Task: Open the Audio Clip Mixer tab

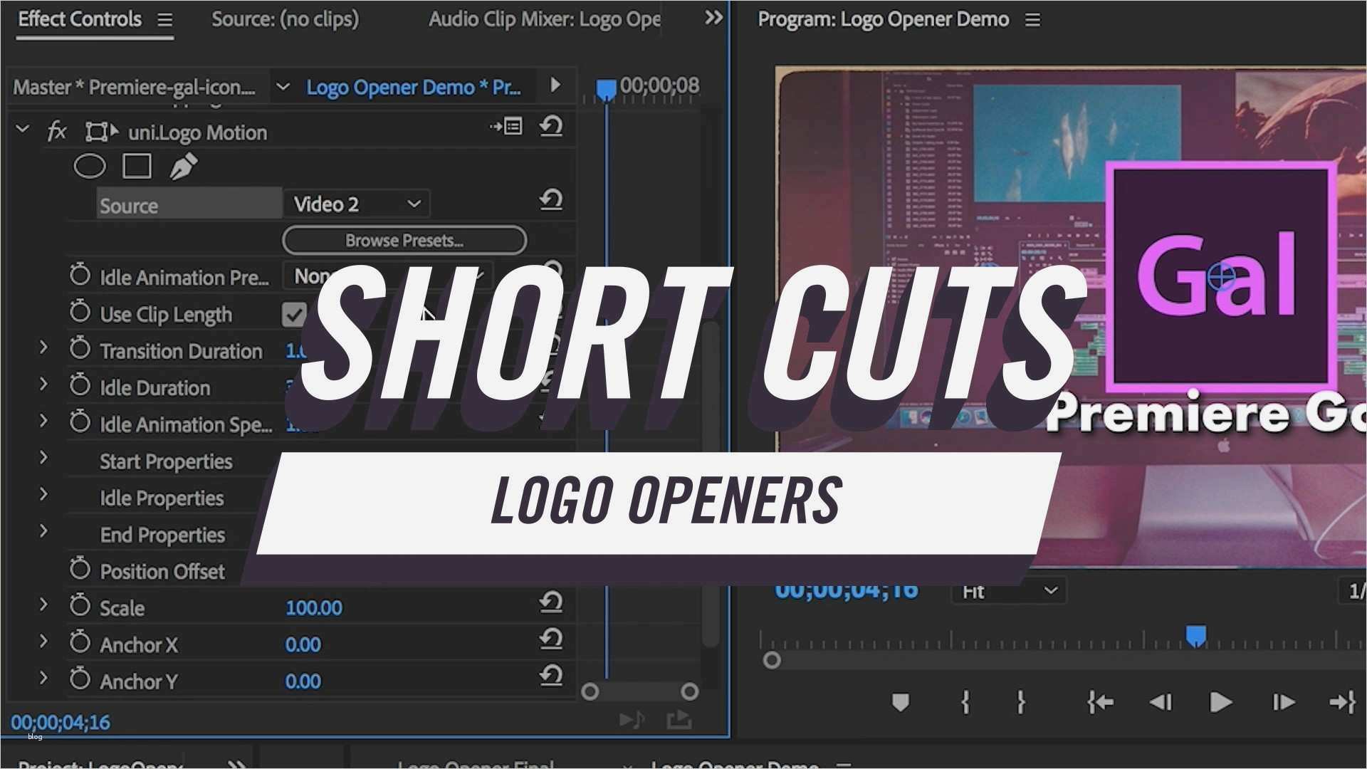Action: (544, 19)
